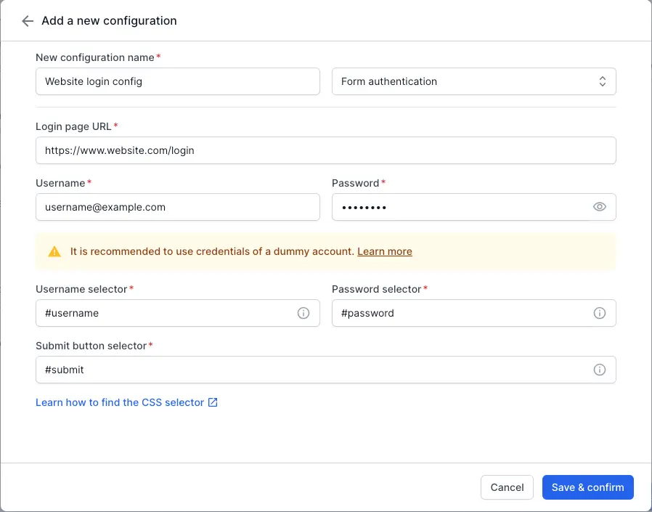This screenshot has width=652, height=512.
Task: Cancel the new configuration
Action: (507, 487)
